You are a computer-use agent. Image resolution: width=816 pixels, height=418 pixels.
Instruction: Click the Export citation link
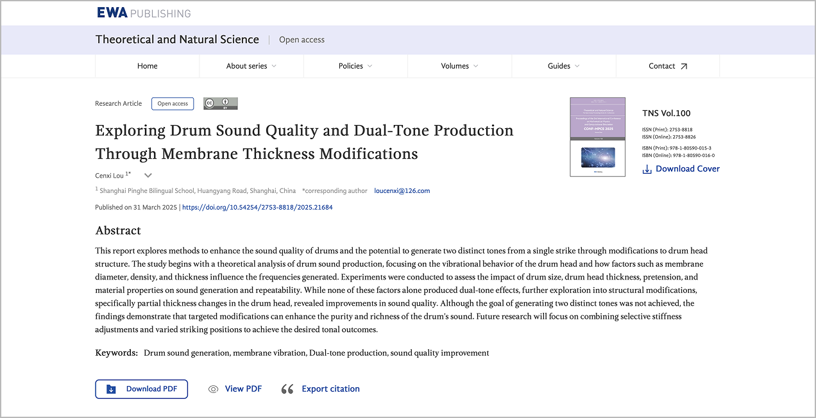tap(331, 389)
